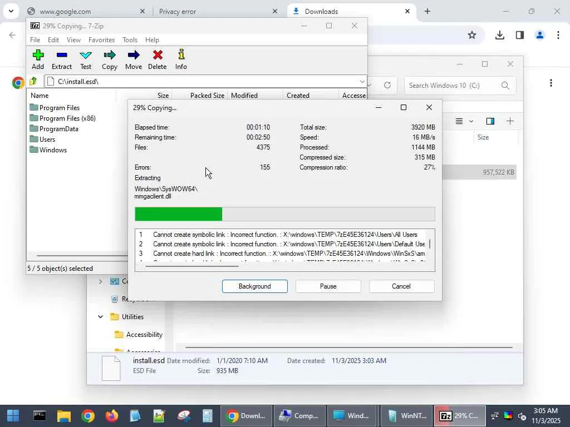Viewport: 570px width, 427px height.
Task: Open the Edit menu in 7-Zip
Action: 53,40
